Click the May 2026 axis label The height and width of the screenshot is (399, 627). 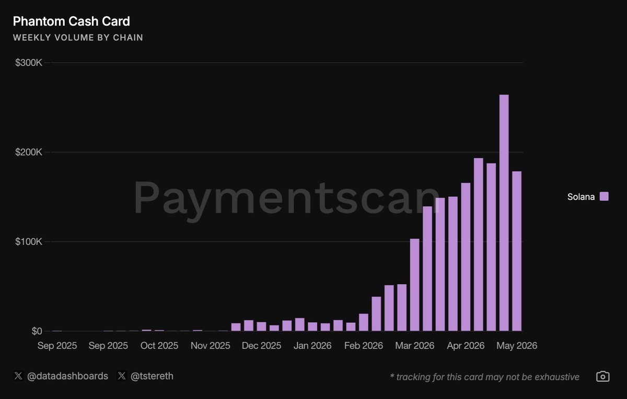[x=517, y=346]
